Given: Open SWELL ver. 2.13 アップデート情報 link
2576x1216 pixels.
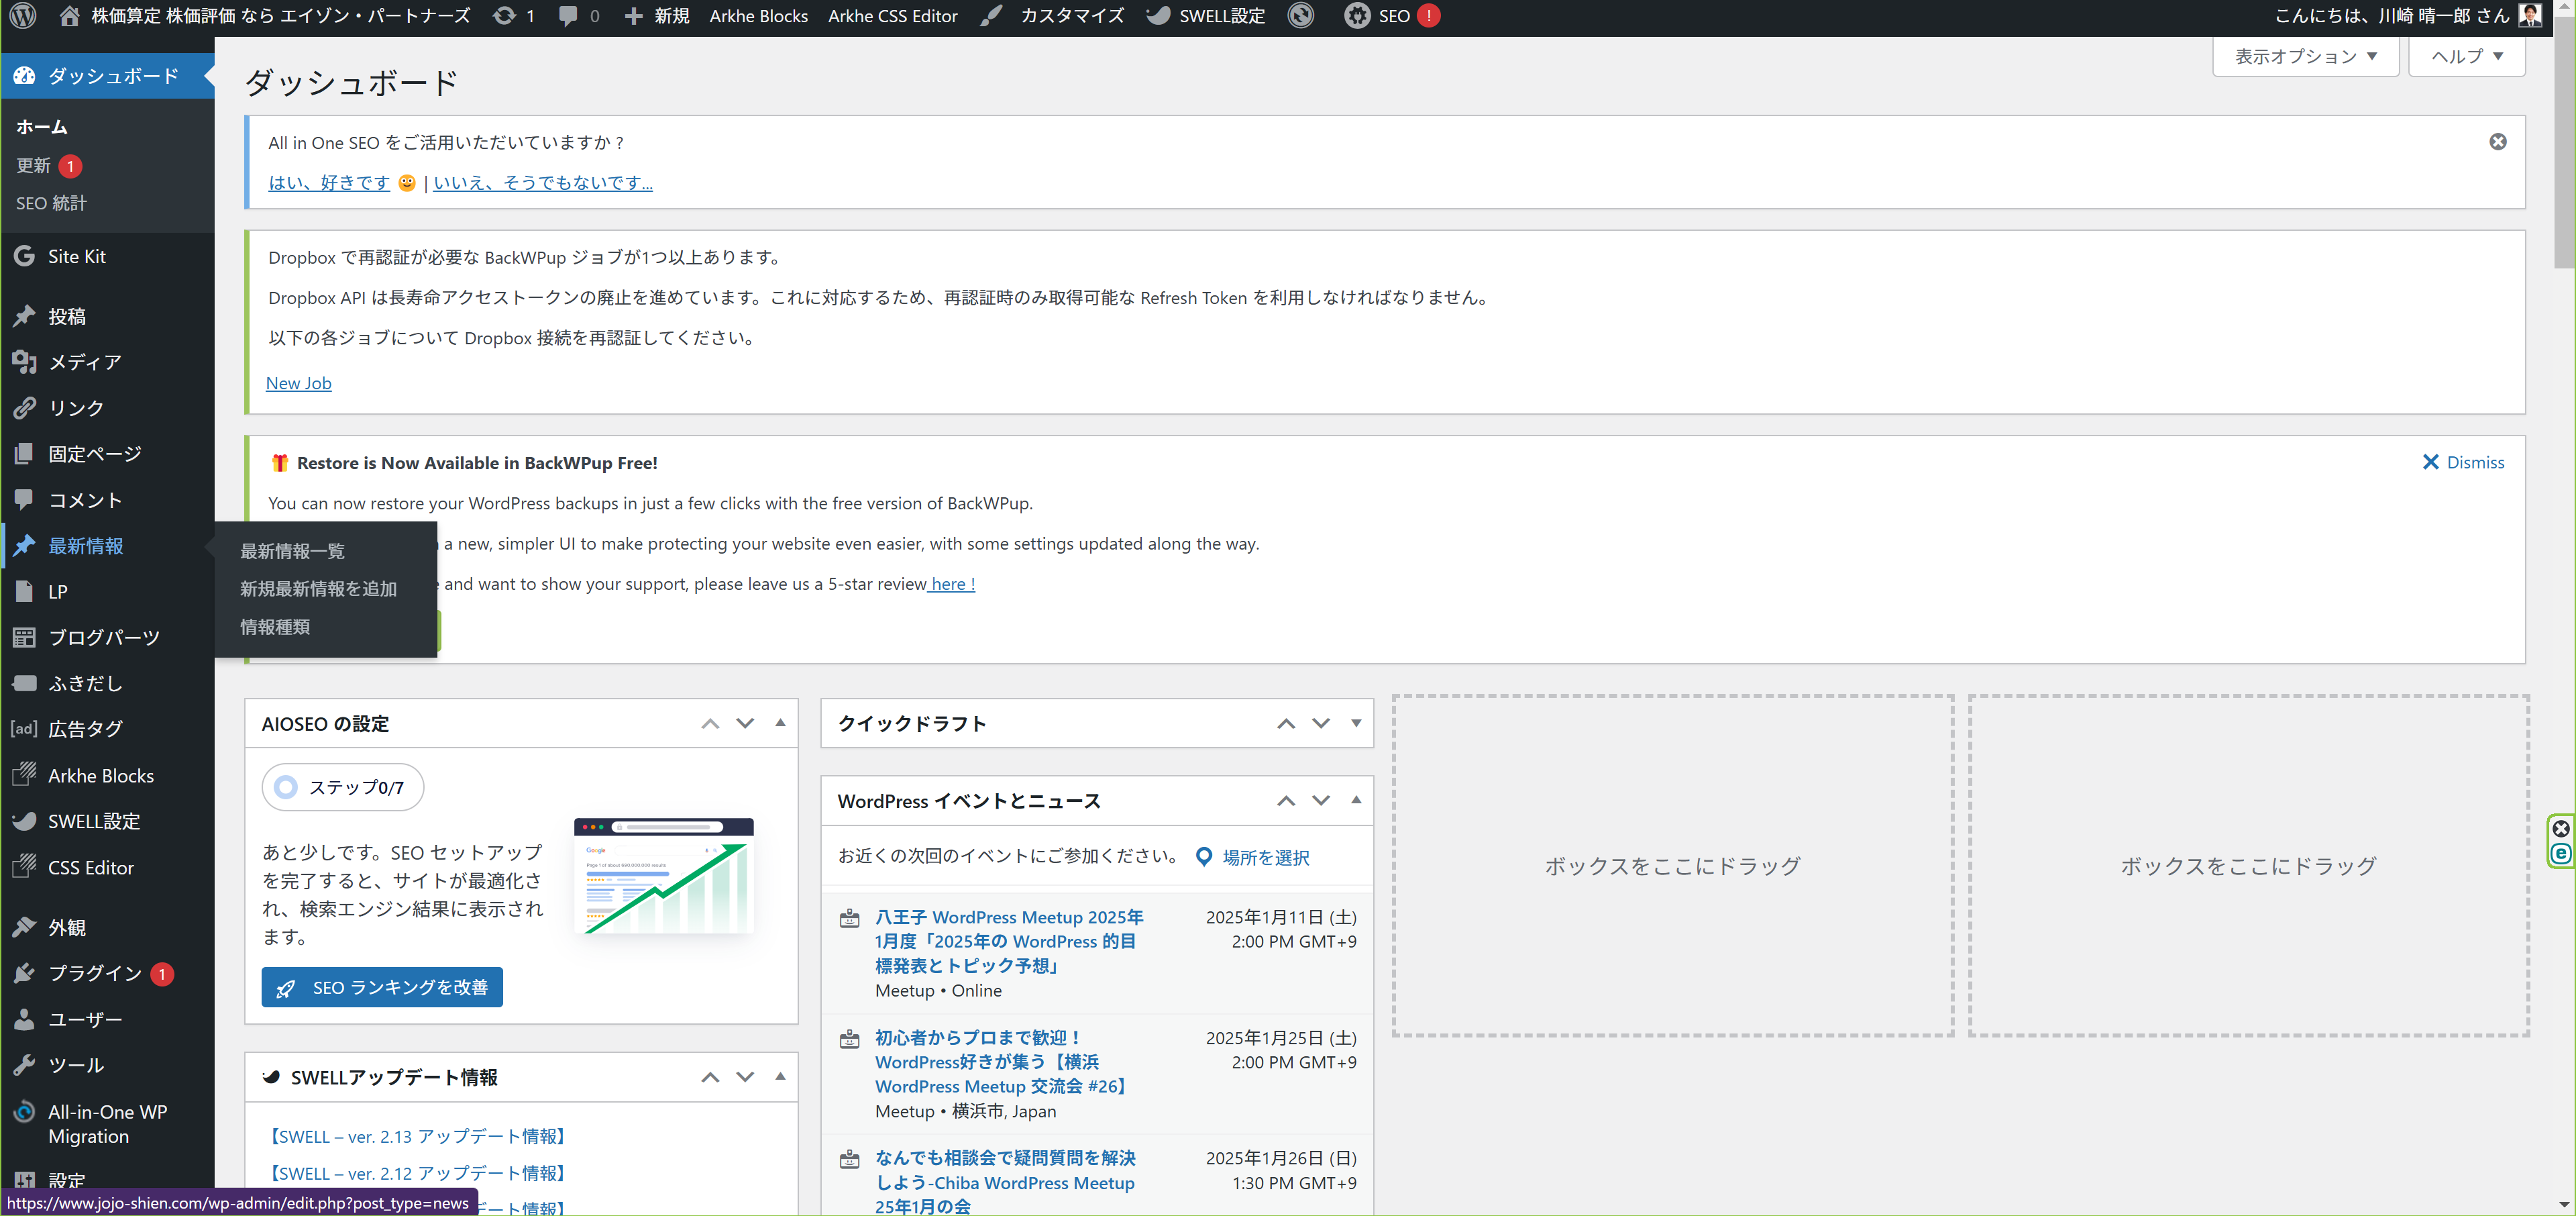Looking at the screenshot, I should (x=418, y=1136).
